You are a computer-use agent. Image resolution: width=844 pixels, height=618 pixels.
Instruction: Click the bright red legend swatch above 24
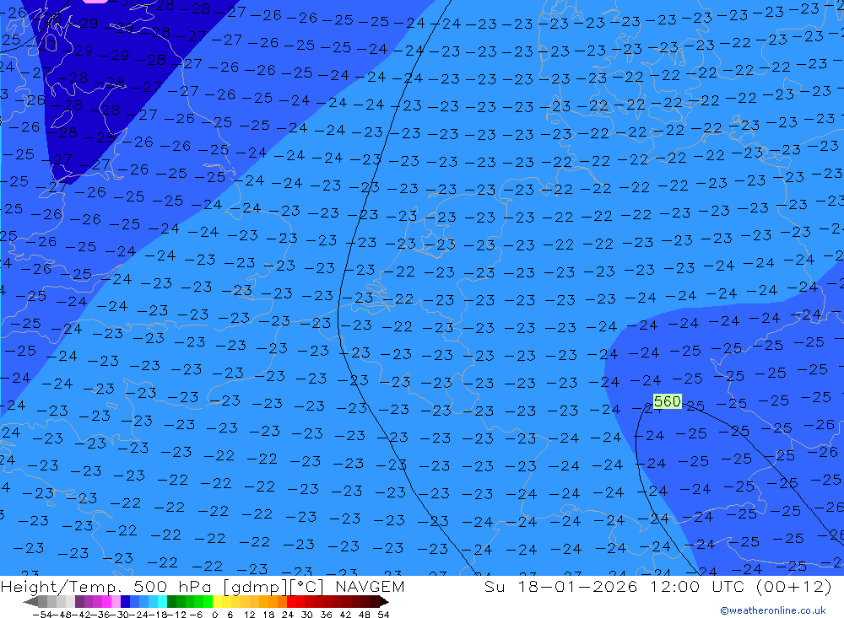[290, 602]
